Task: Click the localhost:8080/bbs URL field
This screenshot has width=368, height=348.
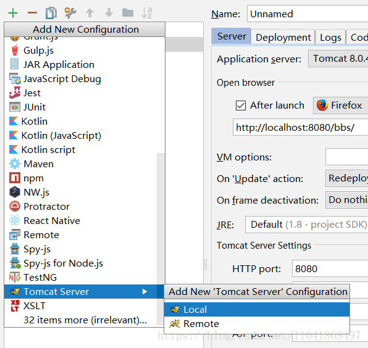Action: pos(301,127)
